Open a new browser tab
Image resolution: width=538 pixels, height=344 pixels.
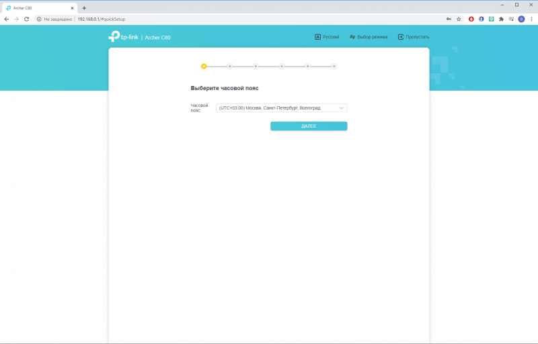coord(84,8)
